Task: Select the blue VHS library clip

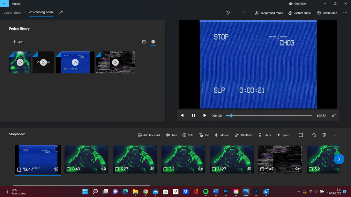Action: click(x=75, y=62)
